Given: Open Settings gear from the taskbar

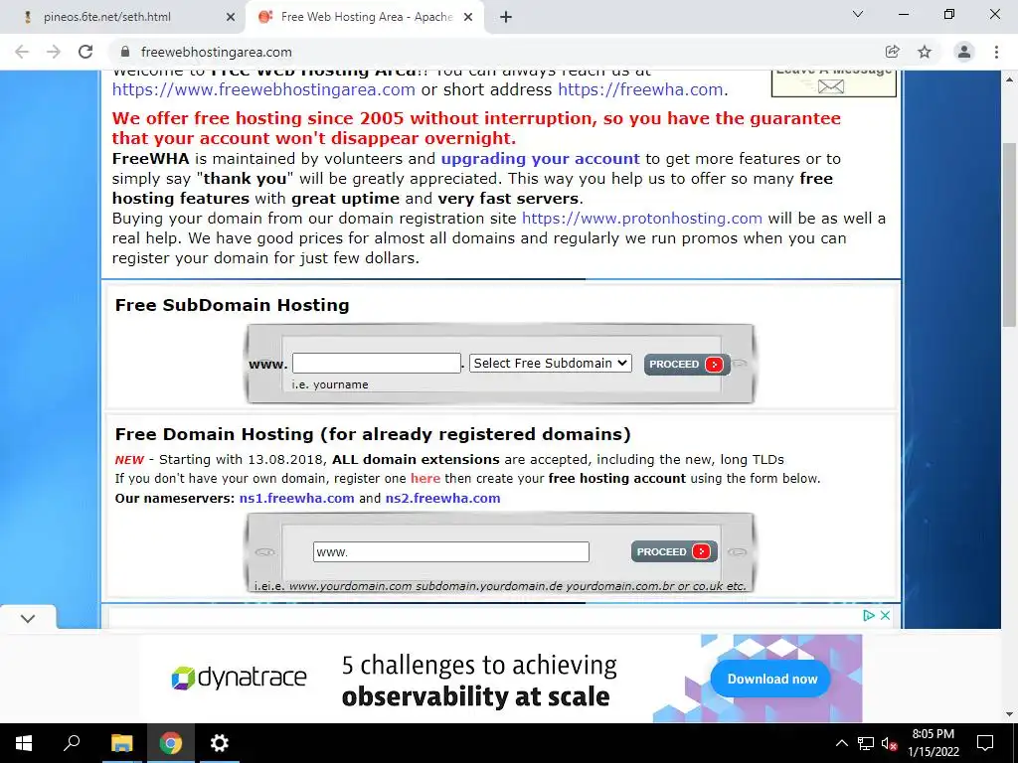Looking at the screenshot, I should click(x=220, y=743).
